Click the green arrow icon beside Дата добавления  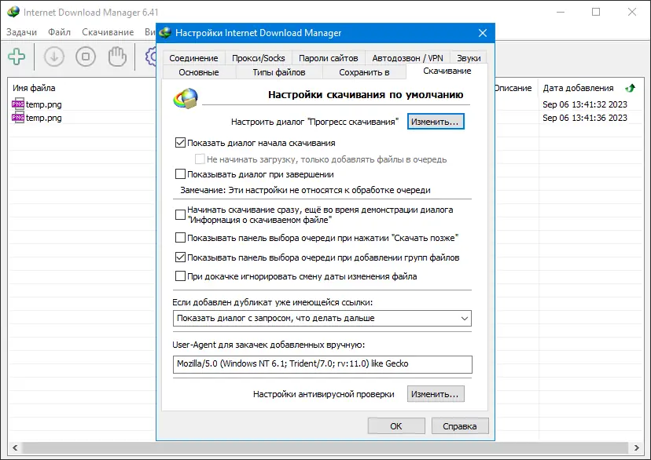[631, 88]
